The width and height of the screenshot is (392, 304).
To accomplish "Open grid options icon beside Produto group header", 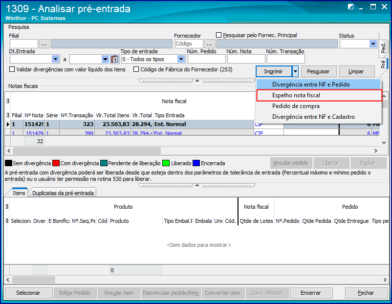I will click(x=7, y=207).
